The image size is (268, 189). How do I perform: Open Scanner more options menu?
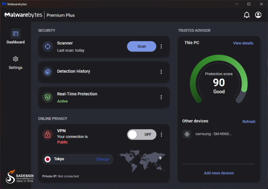click(x=161, y=46)
